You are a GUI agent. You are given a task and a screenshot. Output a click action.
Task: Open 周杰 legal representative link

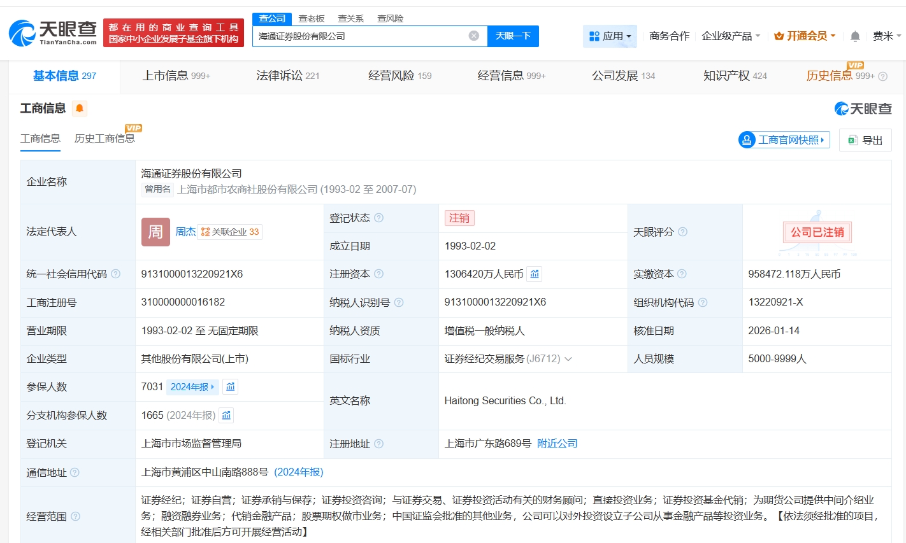(185, 232)
